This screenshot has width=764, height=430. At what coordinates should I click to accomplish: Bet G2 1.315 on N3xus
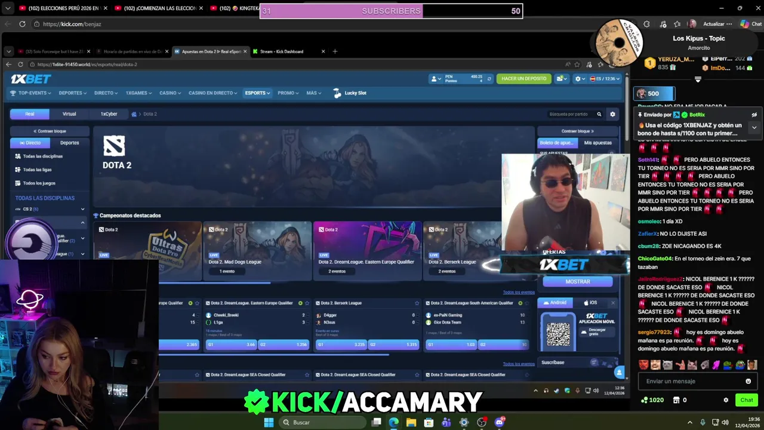coord(394,345)
